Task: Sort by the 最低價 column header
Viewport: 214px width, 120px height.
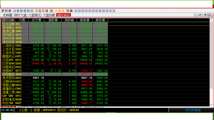Action: coord(100,20)
